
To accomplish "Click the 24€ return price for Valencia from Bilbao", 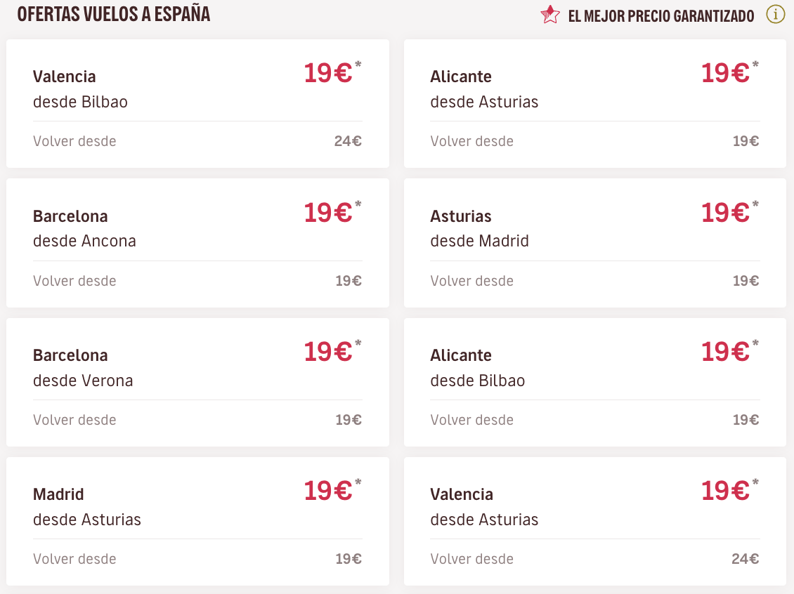I will pos(349,140).
